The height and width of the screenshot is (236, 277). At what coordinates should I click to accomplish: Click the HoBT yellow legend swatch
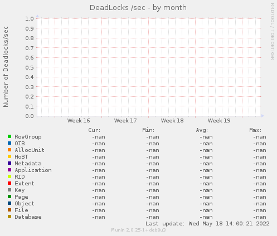[9, 156]
